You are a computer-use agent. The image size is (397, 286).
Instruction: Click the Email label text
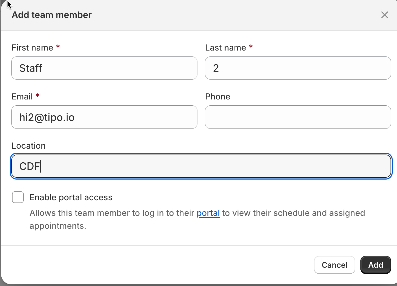pyautogui.click(x=22, y=97)
